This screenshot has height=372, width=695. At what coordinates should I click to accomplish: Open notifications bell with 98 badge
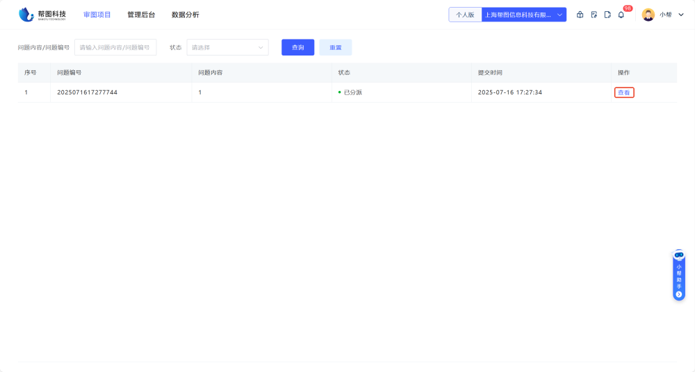pyautogui.click(x=621, y=15)
